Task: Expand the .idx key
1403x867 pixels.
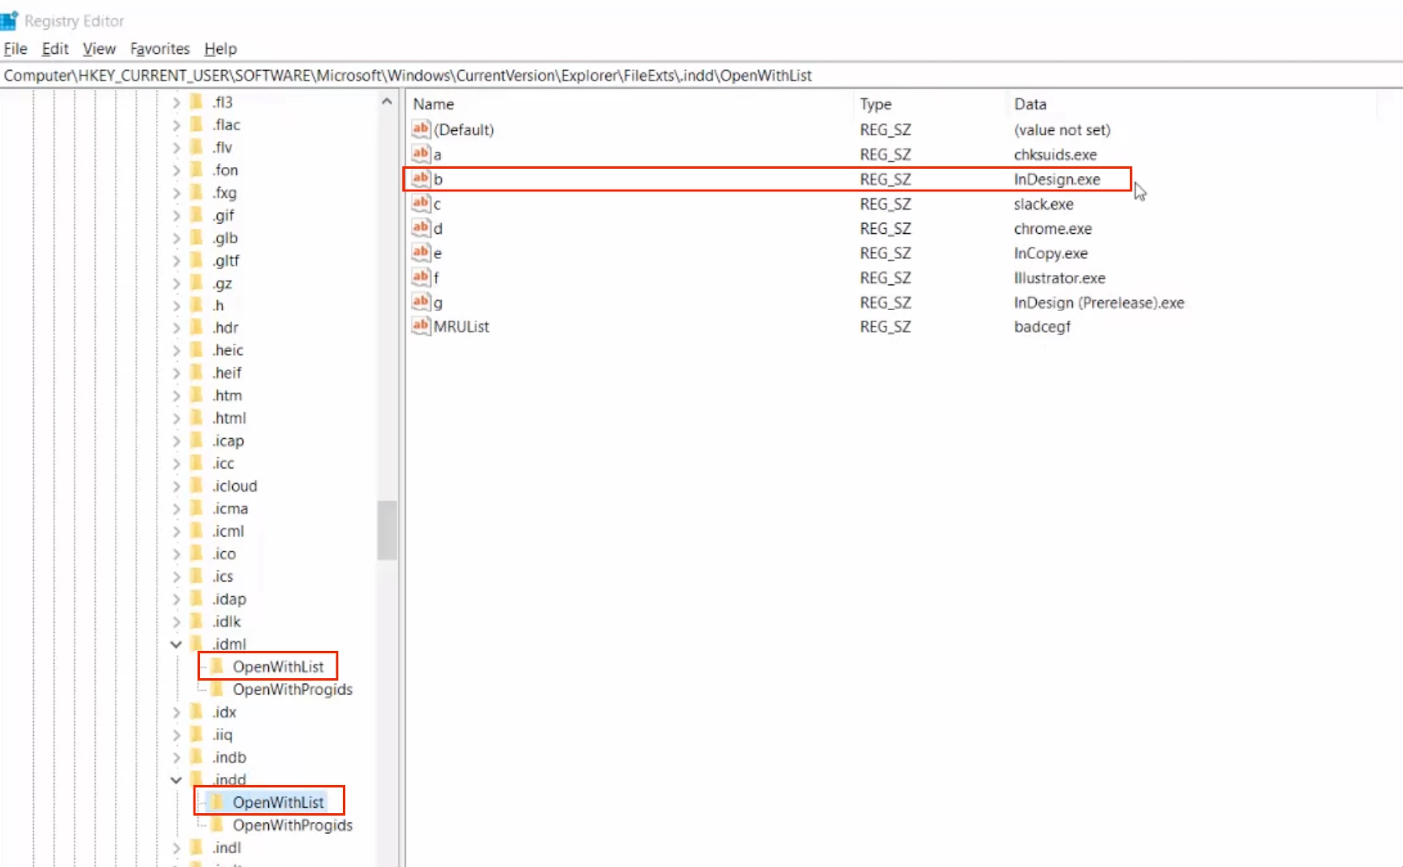Action: (176, 712)
